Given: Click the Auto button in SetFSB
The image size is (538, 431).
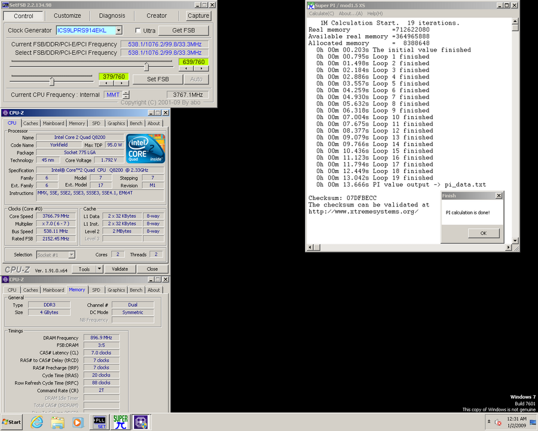Looking at the screenshot, I should [196, 79].
